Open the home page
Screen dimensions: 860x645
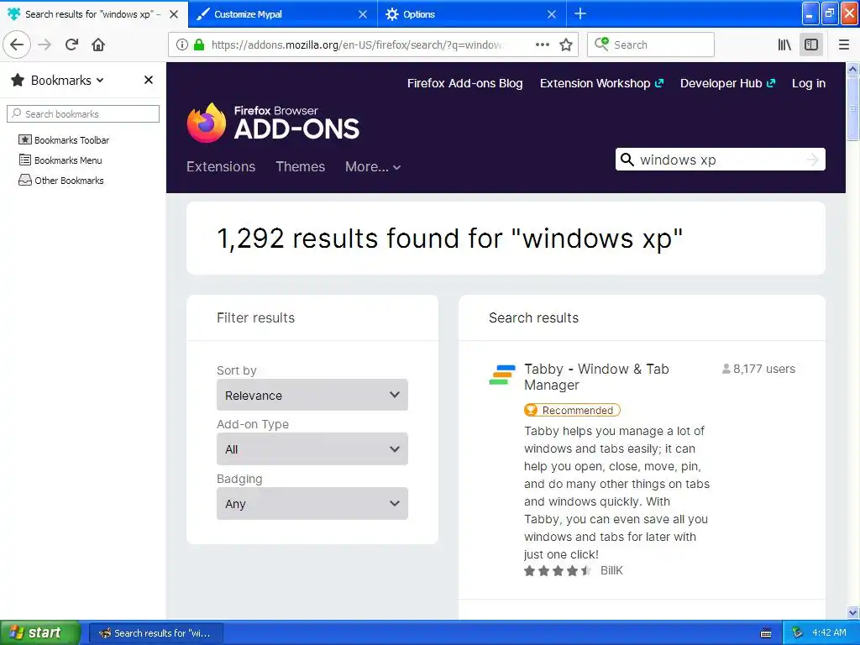point(98,45)
